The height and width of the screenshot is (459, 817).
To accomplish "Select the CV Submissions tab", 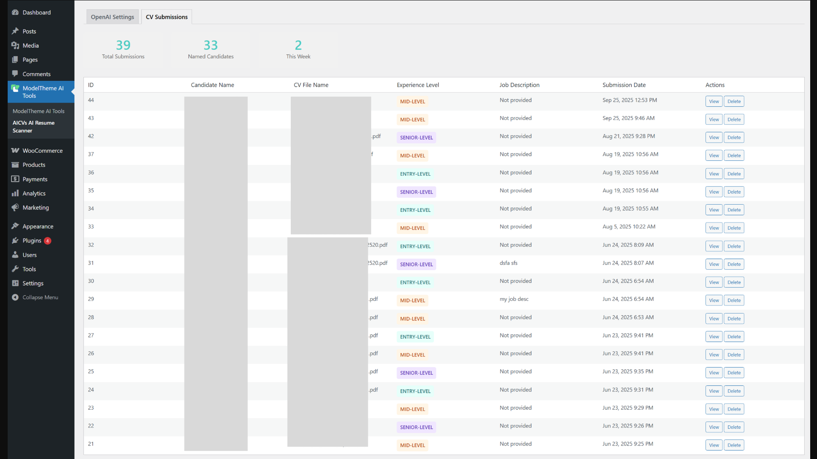I will tap(166, 17).
